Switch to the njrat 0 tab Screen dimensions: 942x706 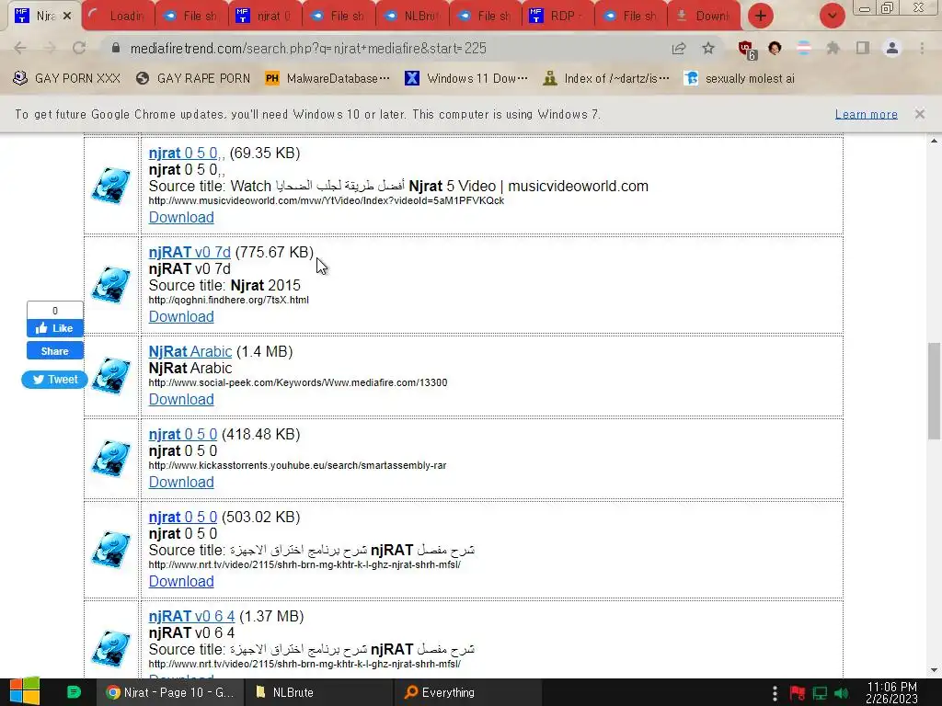pos(266,17)
